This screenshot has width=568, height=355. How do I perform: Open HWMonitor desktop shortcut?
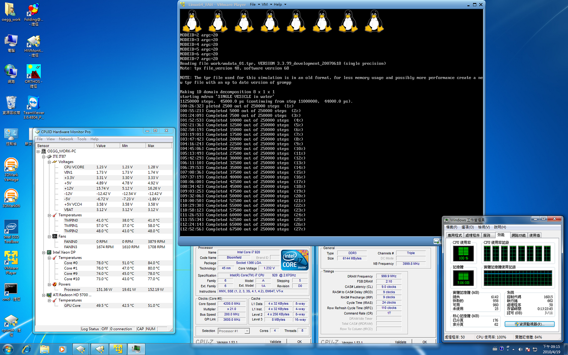34,45
